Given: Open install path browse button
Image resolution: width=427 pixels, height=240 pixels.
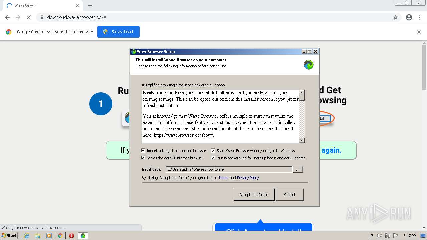Looking at the screenshot, I should 298,169.
